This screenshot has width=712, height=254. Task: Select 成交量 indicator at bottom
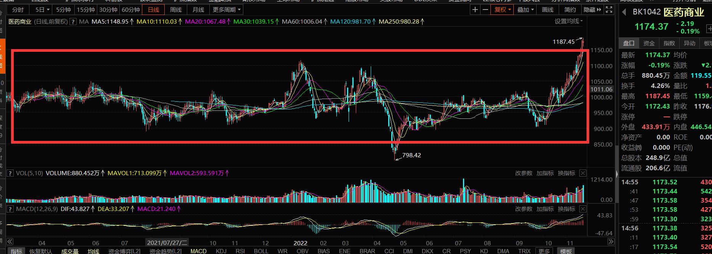point(70,251)
